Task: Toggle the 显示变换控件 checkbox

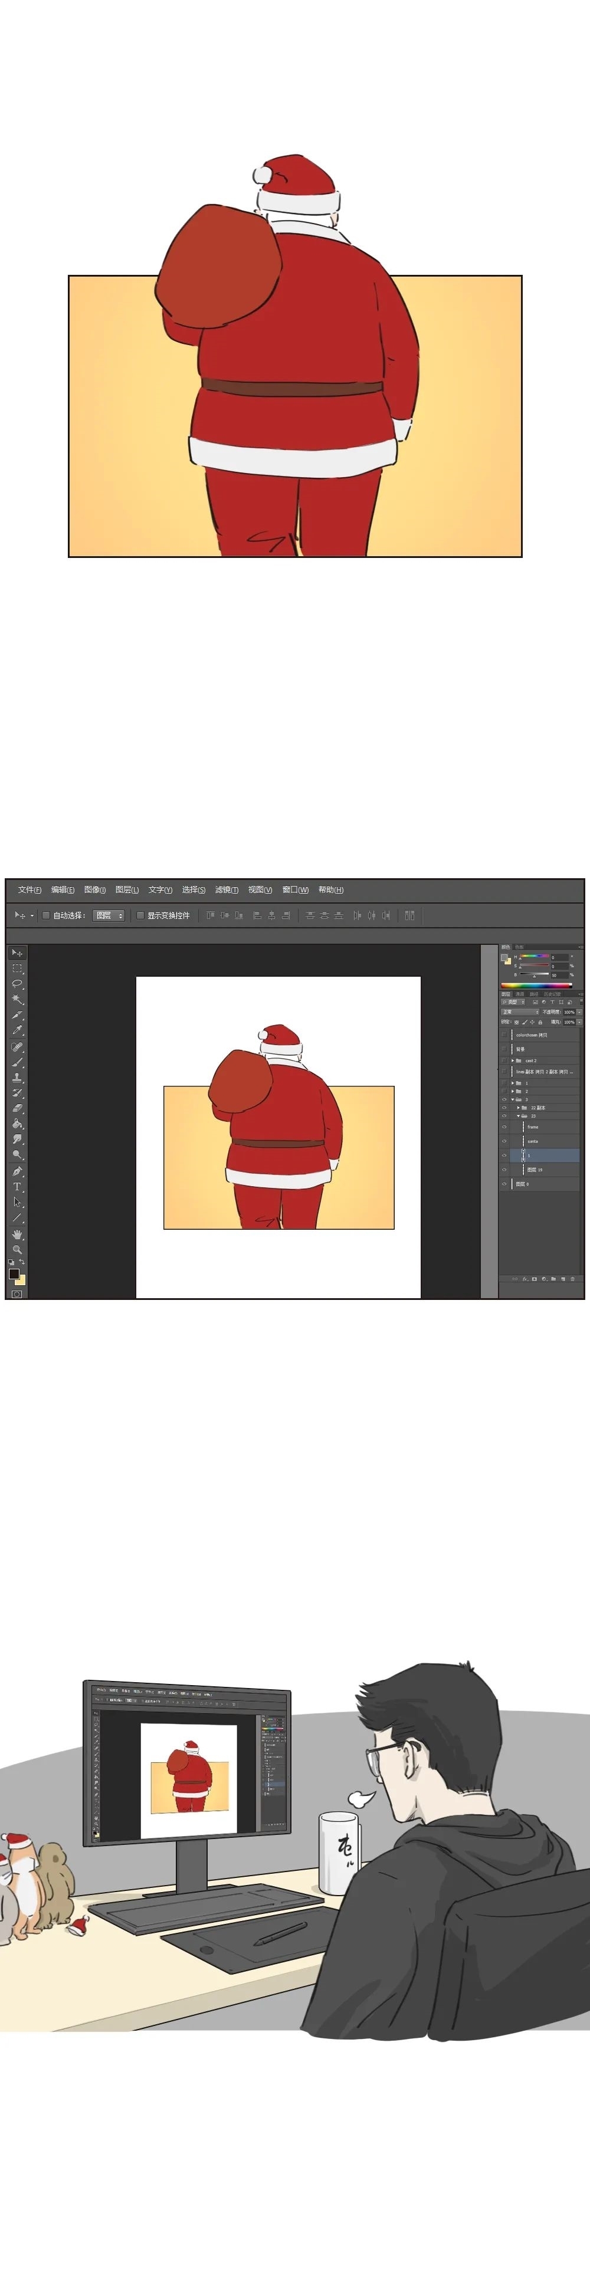Action: tap(140, 915)
